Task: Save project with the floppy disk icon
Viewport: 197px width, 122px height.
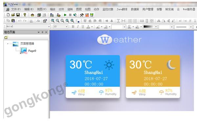Action: coord(18,15)
